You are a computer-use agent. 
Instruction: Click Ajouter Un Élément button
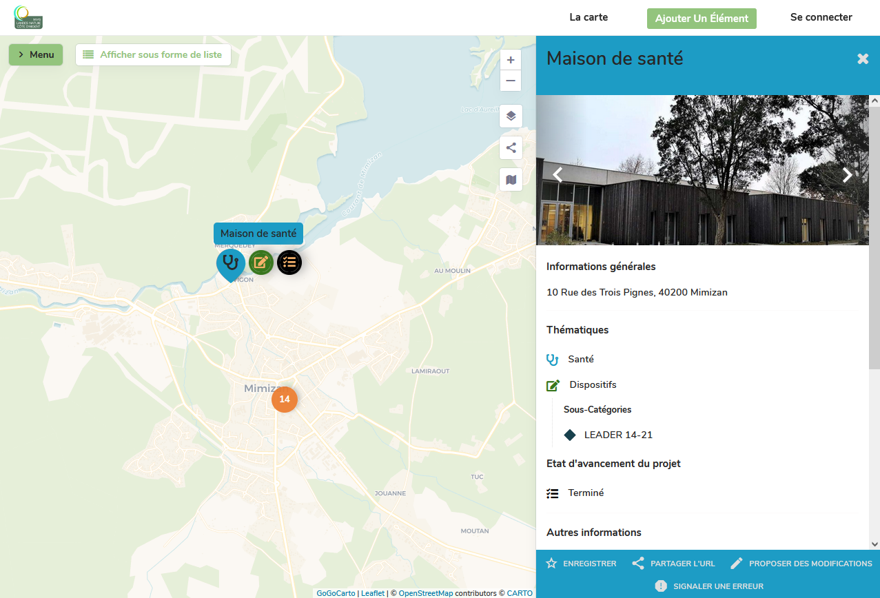click(x=702, y=19)
